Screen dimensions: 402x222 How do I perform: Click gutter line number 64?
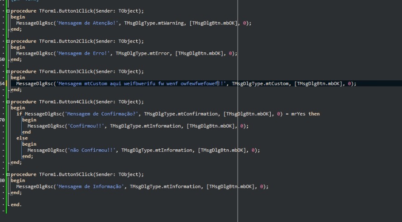coord(2,83)
